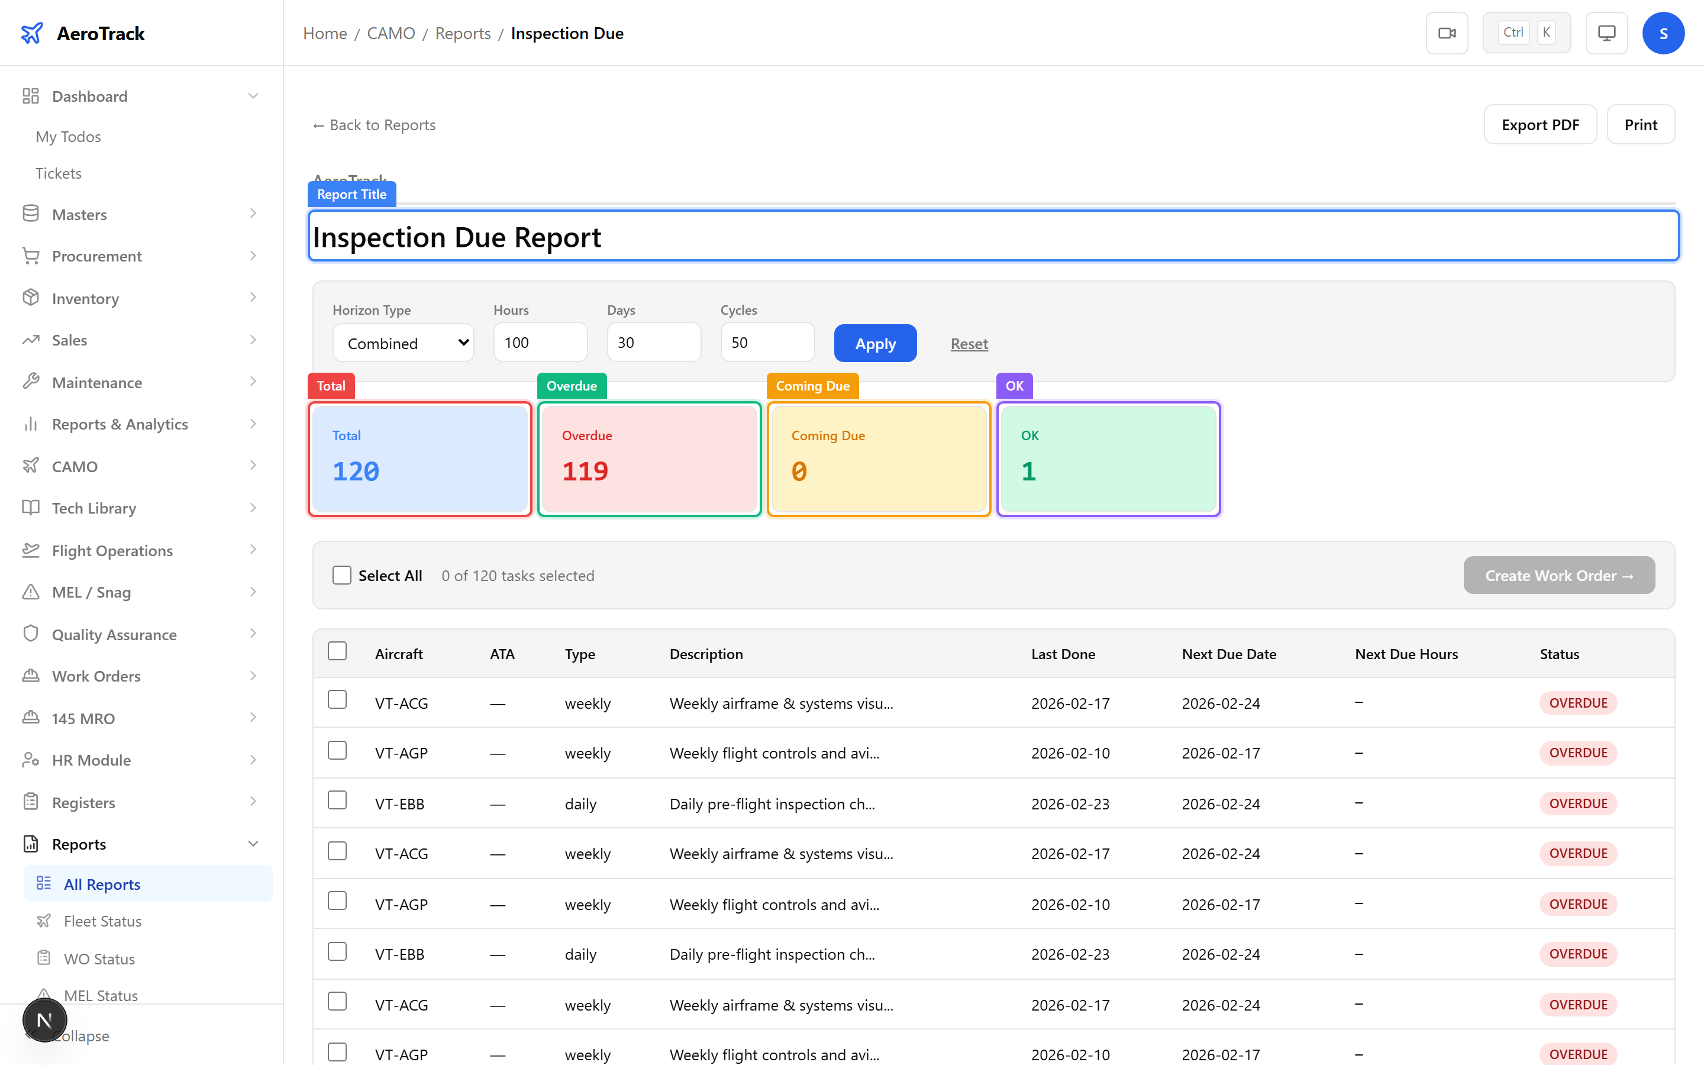Collapse the Reports section in the sidebar
This screenshot has width=1704, height=1065.
coord(253,843)
